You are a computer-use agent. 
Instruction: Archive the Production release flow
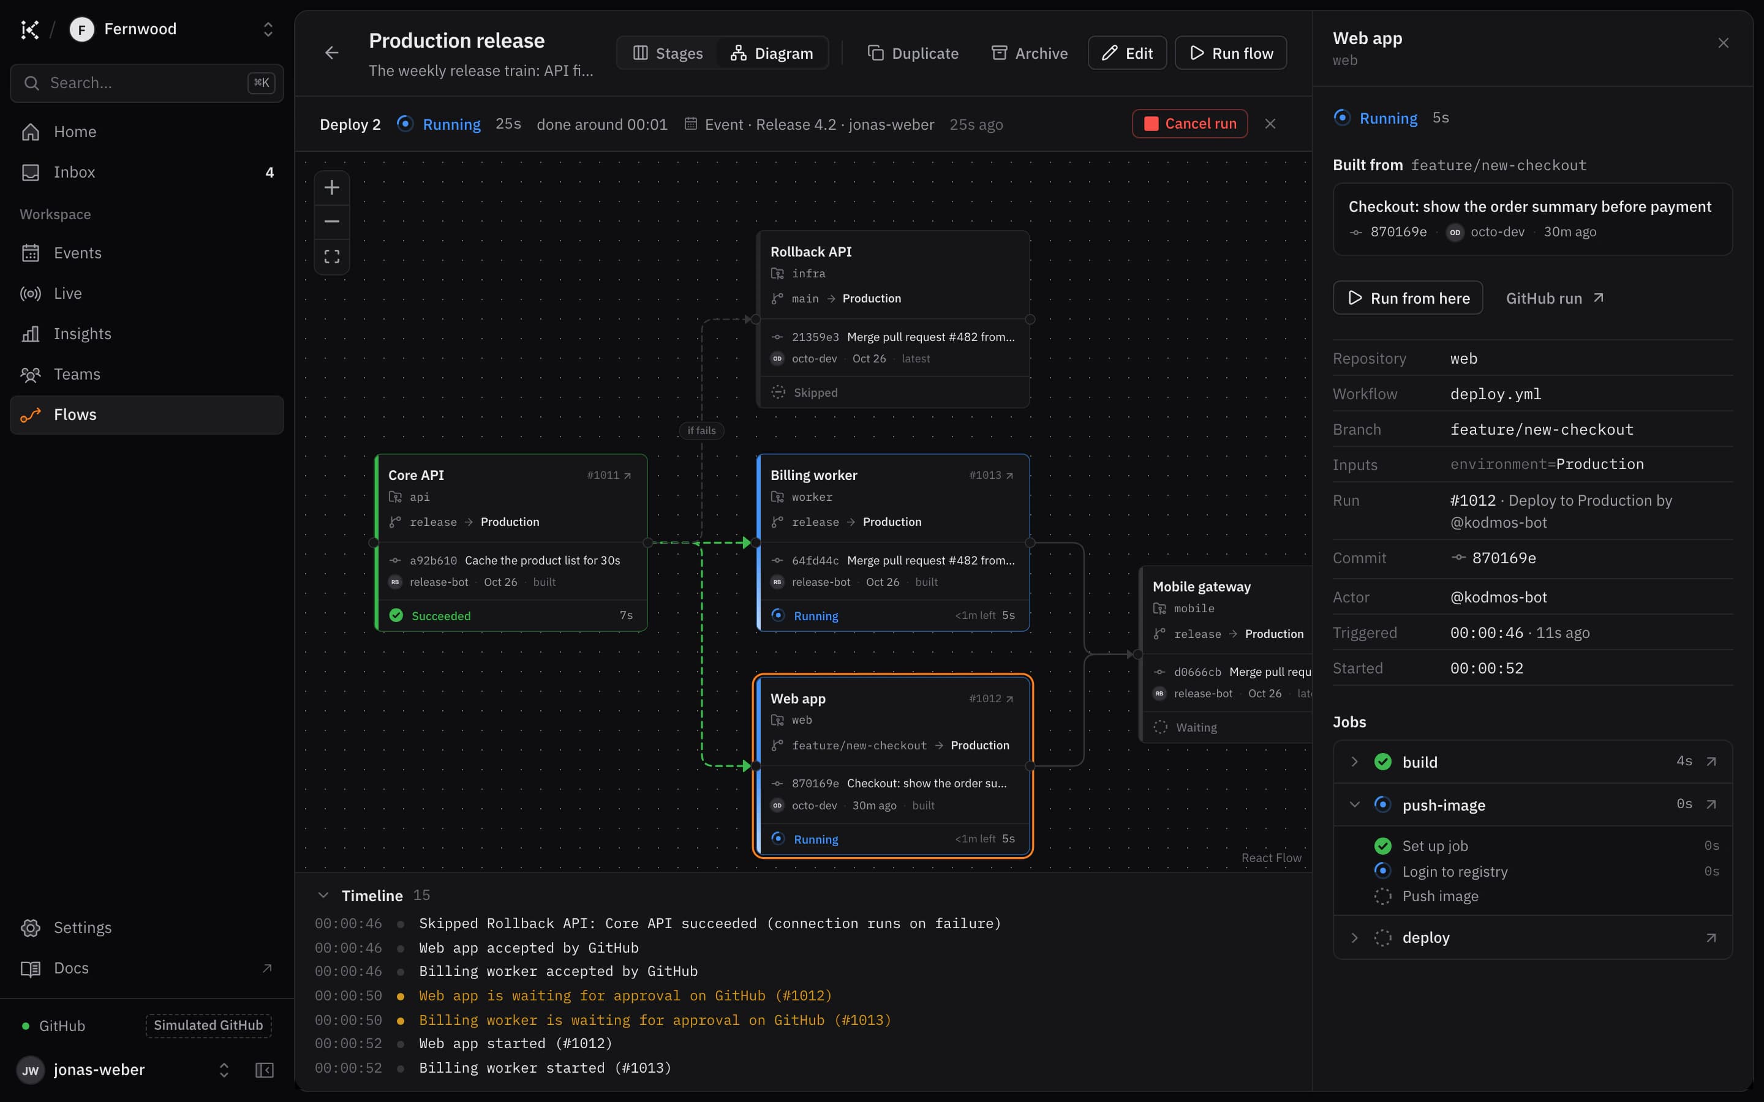point(1029,53)
